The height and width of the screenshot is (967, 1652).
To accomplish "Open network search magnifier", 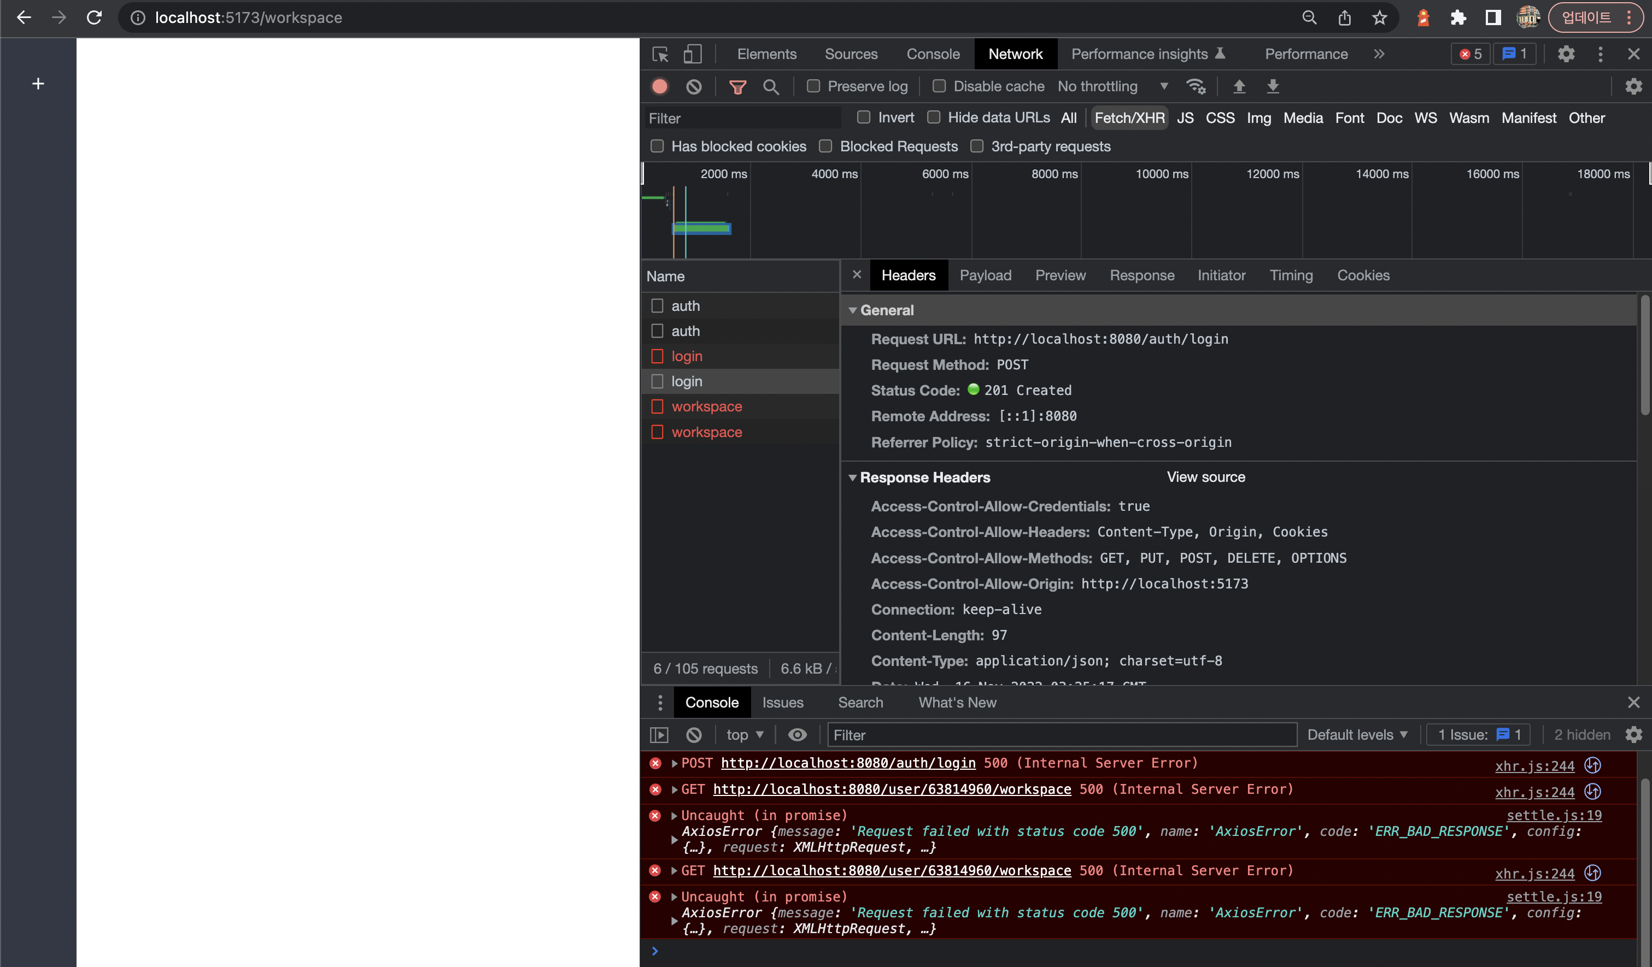I will pos(771,86).
